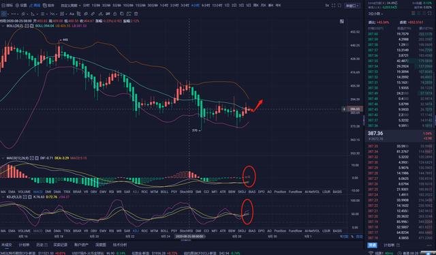Select the 周K weekly candle button
Viewport: 436px width, 255px height.
pyautogui.click(x=256, y=5)
